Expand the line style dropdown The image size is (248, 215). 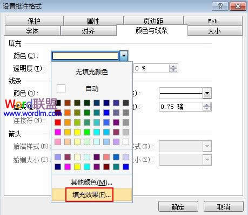tap(207, 93)
